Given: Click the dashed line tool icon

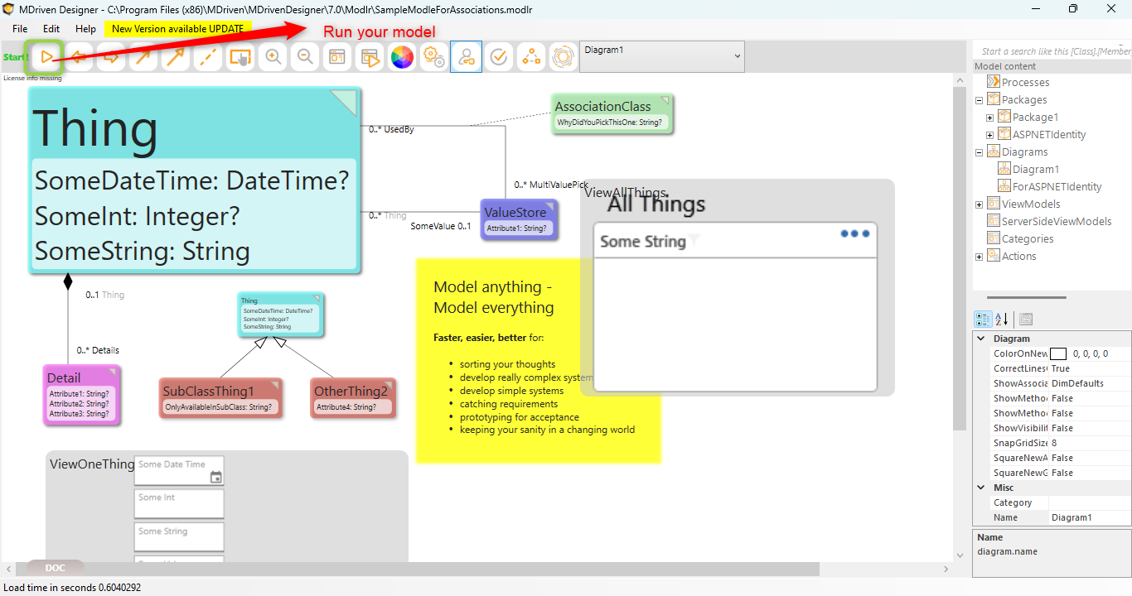Looking at the screenshot, I should pos(208,57).
